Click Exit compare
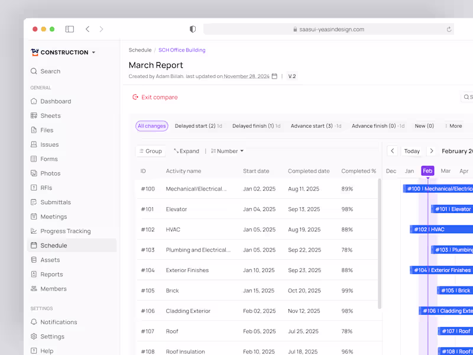This screenshot has height=355, width=473. pyautogui.click(x=154, y=96)
